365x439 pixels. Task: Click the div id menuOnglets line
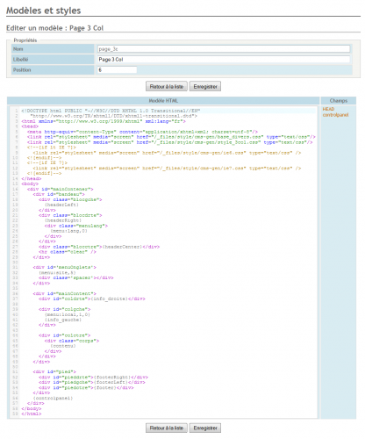[64, 267]
